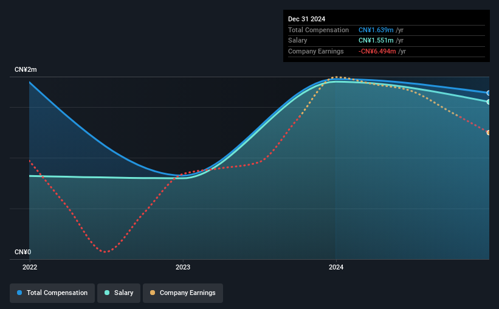Click the orange Company Earnings legend dot
Screen dimensions: 499x309
click(153, 293)
